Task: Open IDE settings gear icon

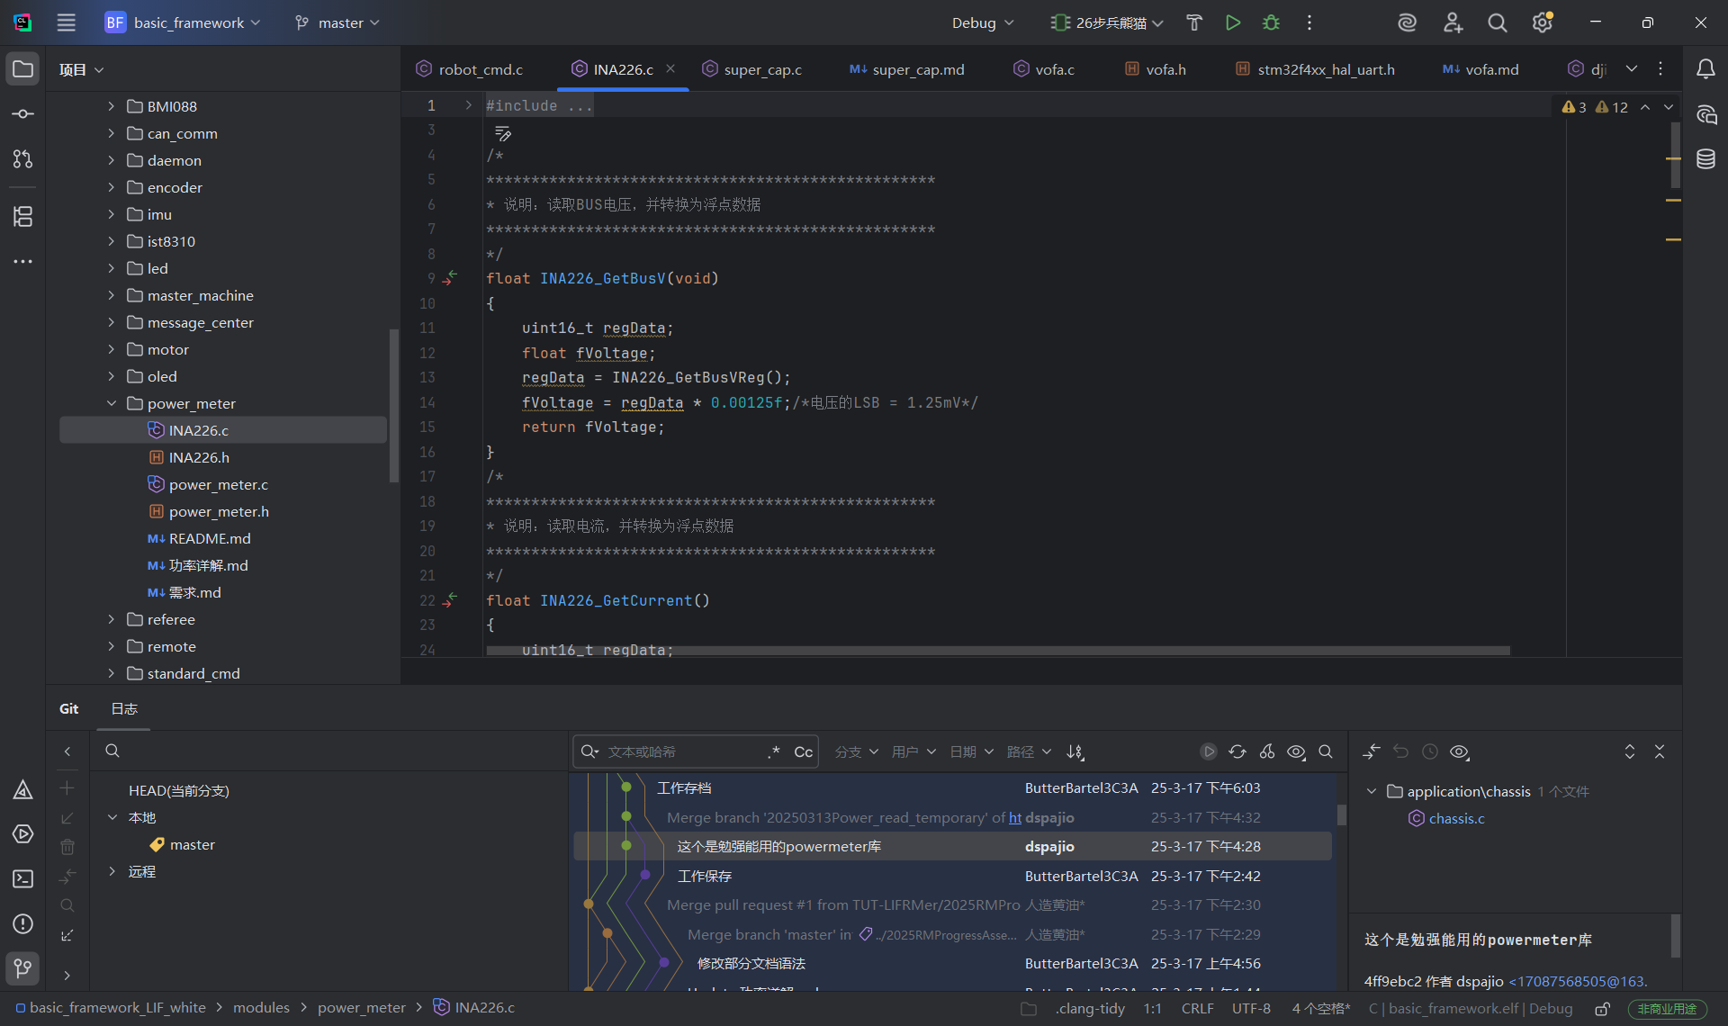Action: (x=1543, y=22)
